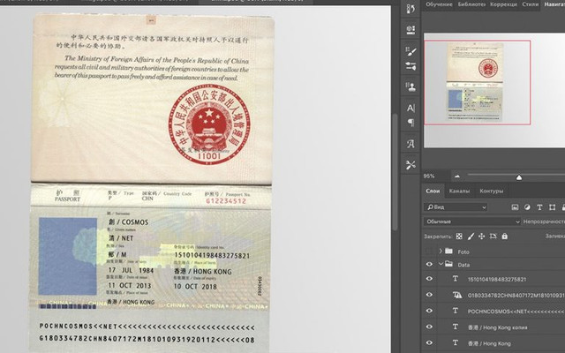Switch to the Коррекция tab
This screenshot has height=353, width=565.
[x=503, y=4]
